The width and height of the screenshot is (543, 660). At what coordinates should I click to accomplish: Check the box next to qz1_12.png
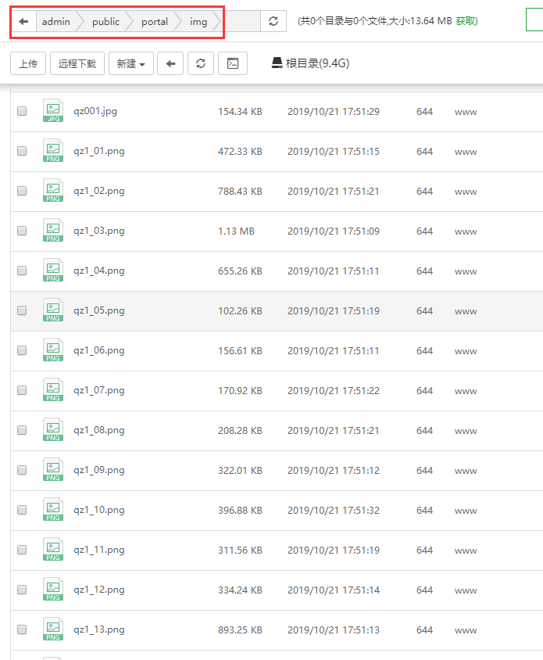coord(22,590)
